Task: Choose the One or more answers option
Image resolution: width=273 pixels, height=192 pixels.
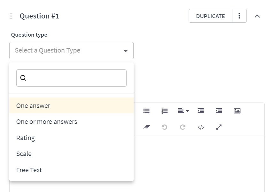Action: pos(71,122)
